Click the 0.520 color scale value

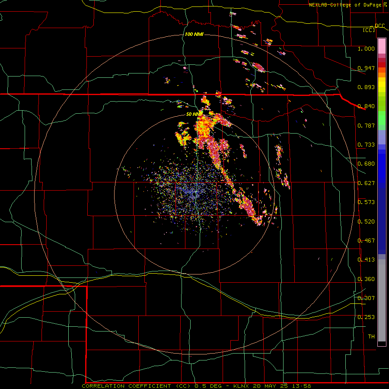[x=366, y=222]
